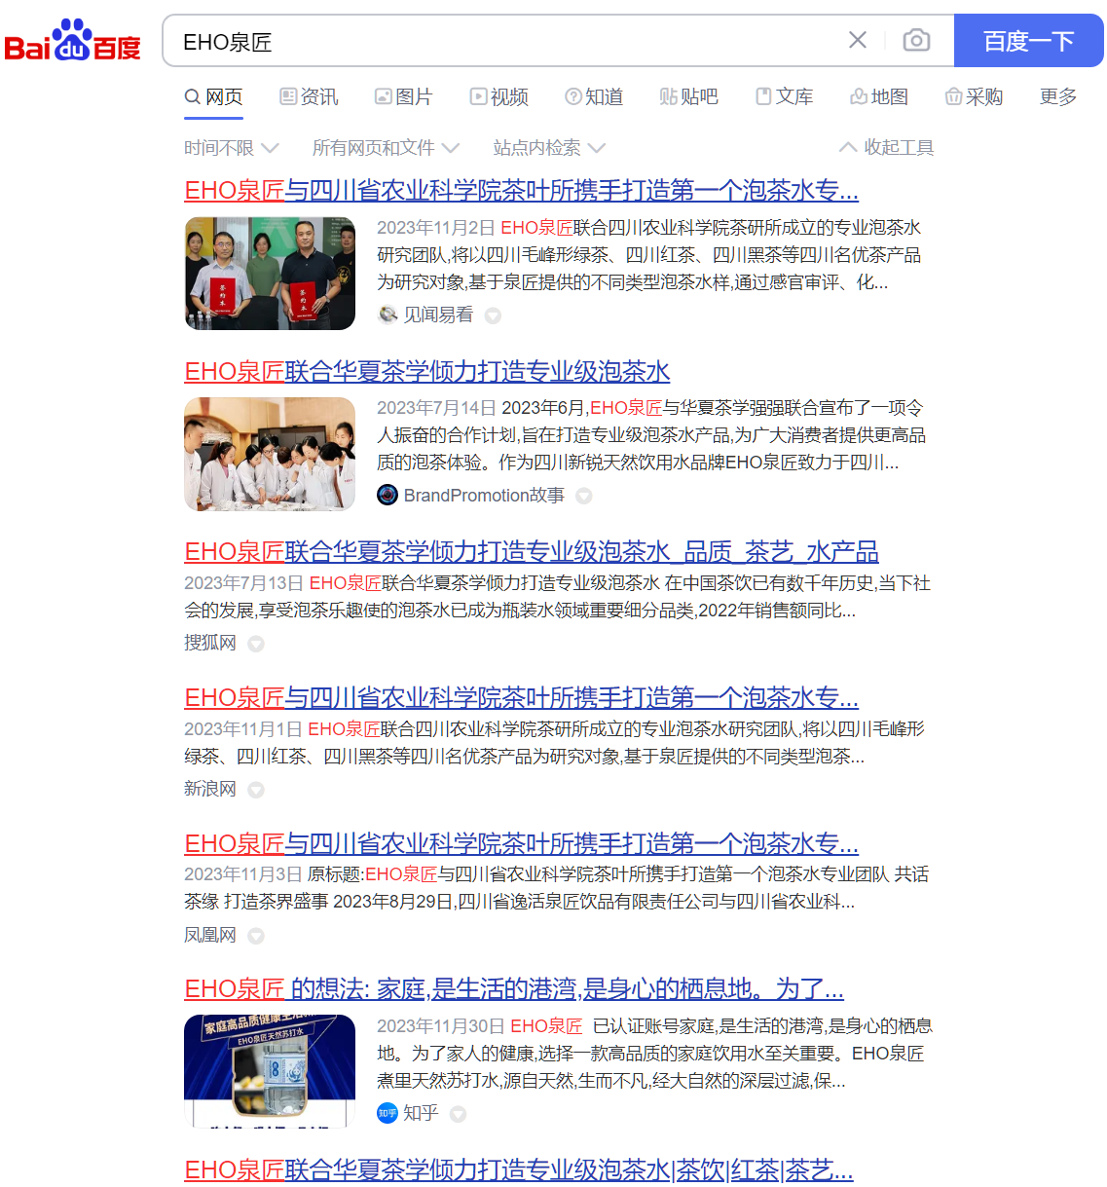Expand the 时间不限 time filter
Screen dimensions: 1107x1187
pyautogui.click(x=231, y=148)
